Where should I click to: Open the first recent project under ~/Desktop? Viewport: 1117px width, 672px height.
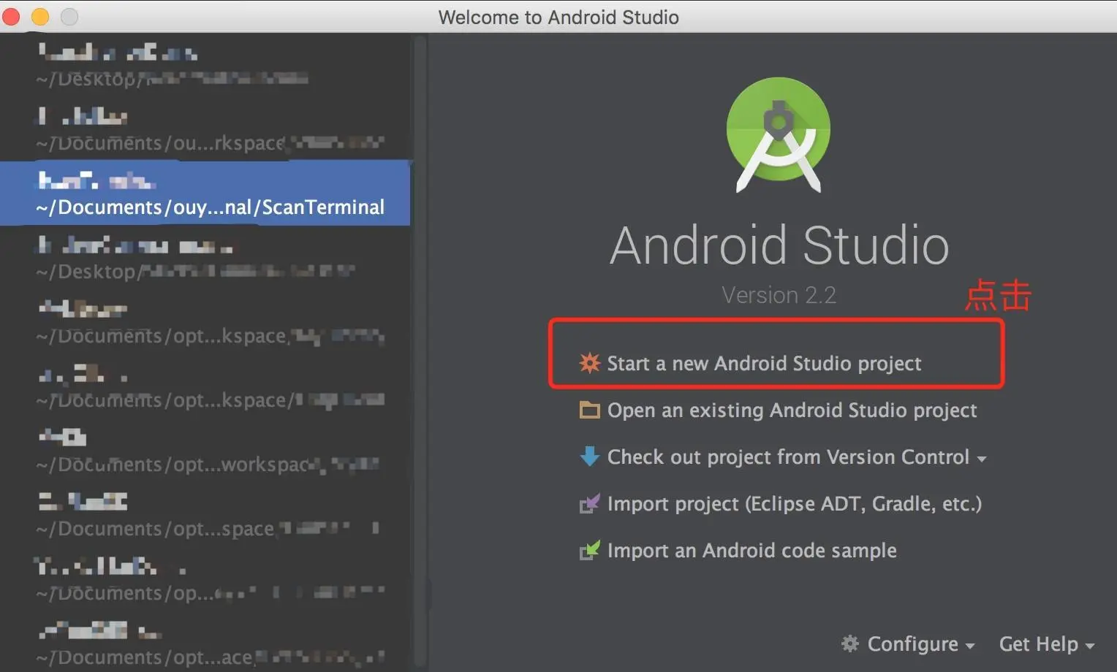point(205,64)
